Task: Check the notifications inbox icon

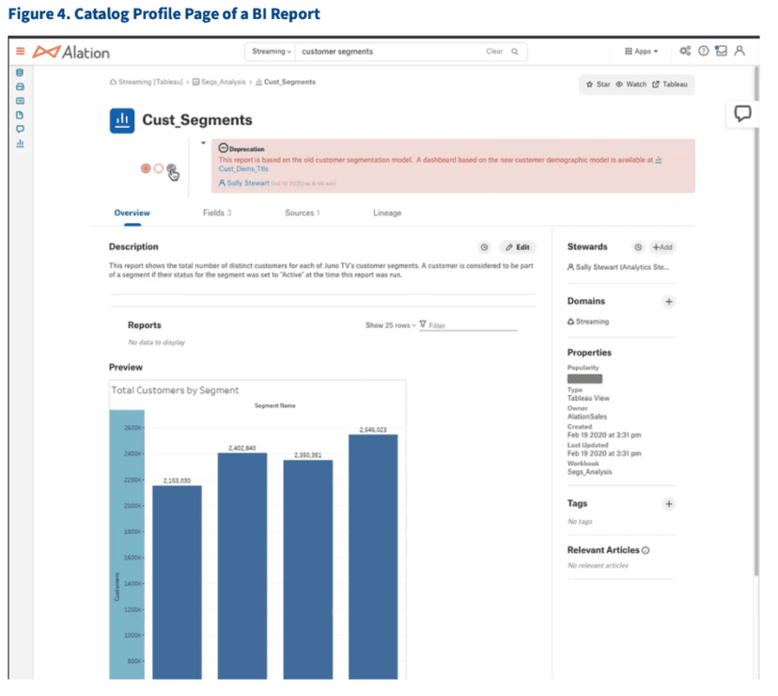Action: pos(722,51)
